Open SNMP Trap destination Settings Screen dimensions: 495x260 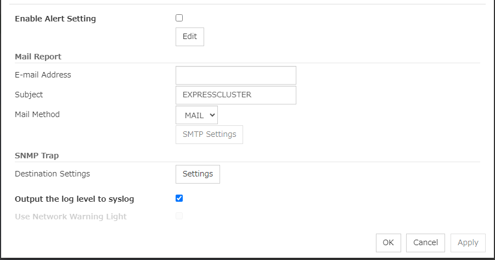tap(198, 174)
